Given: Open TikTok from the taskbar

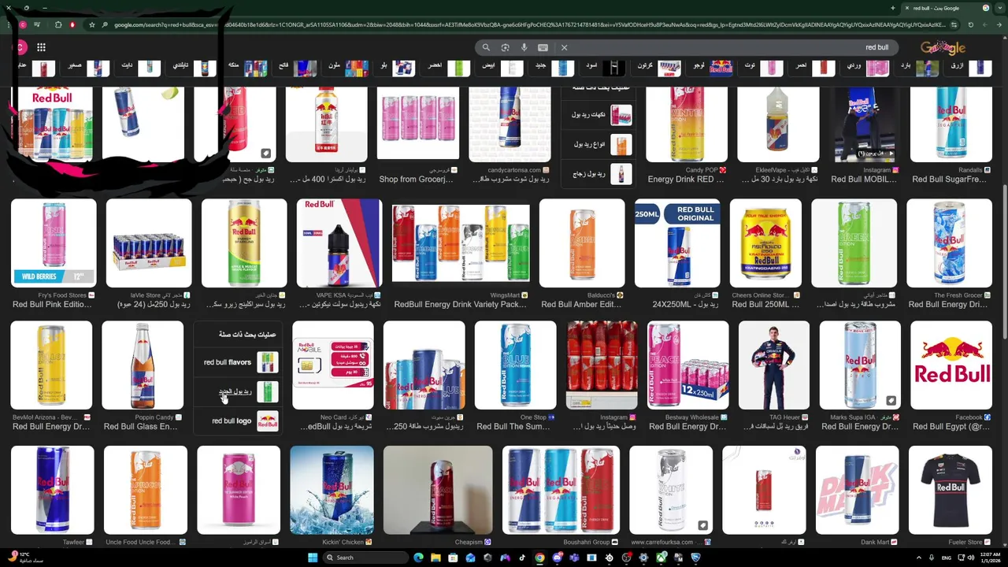Looking at the screenshot, I should 522,558.
